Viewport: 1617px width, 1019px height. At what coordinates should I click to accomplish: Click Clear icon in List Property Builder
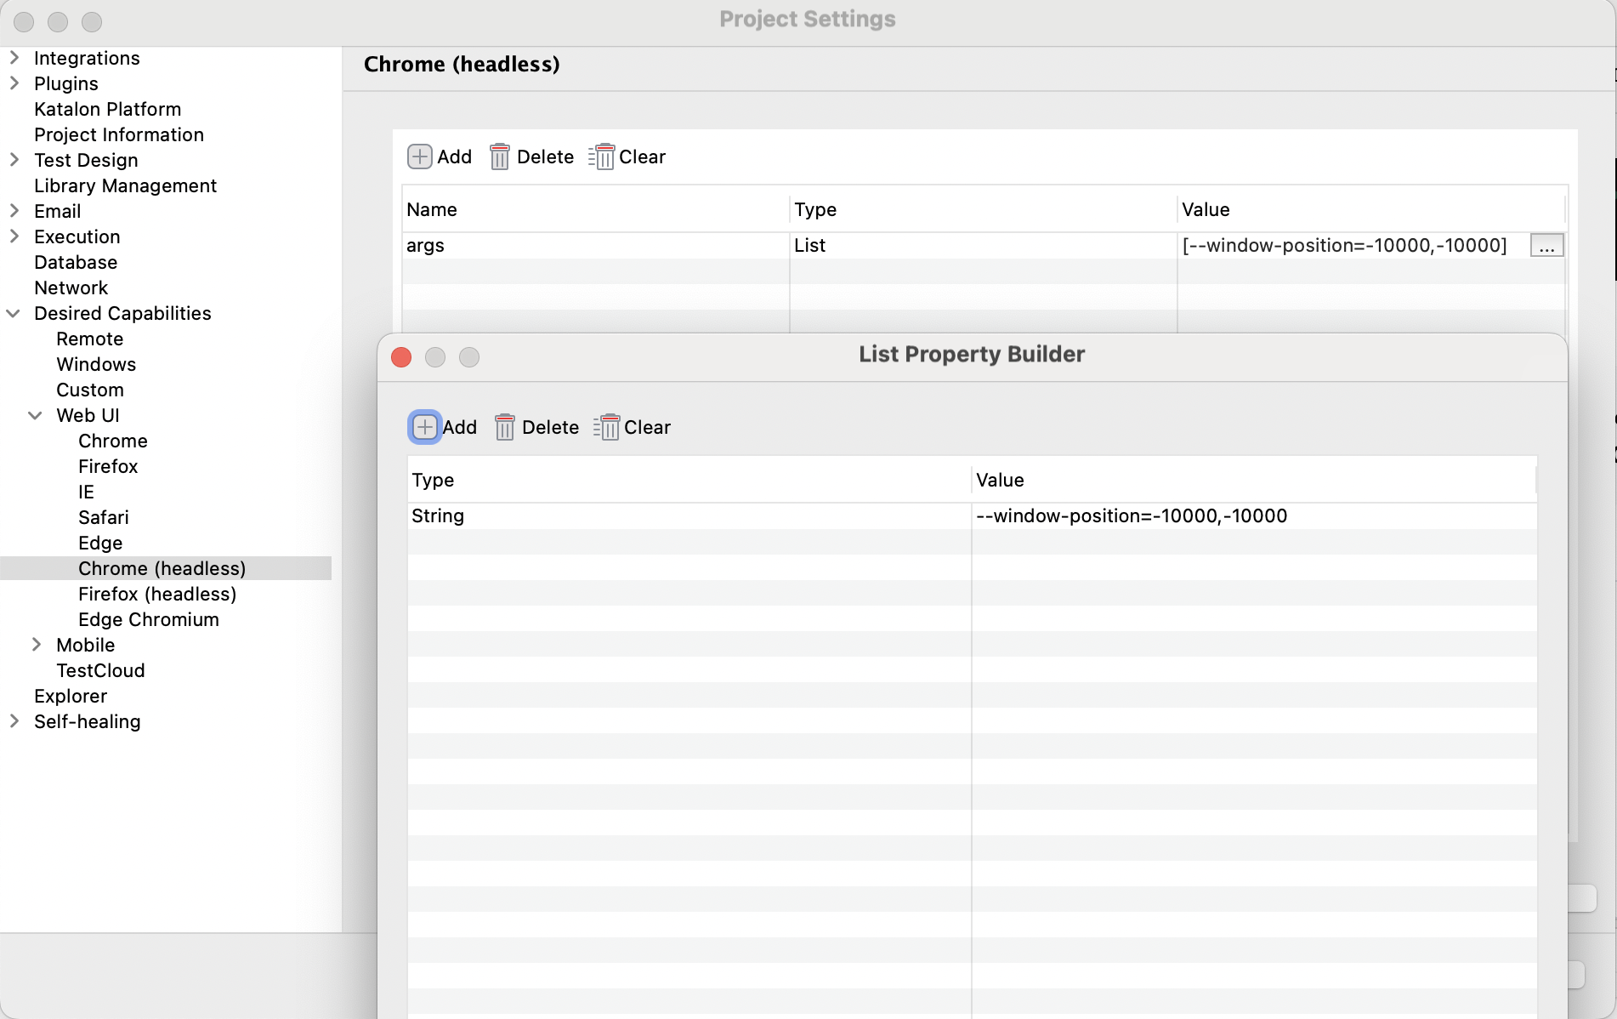coord(607,427)
